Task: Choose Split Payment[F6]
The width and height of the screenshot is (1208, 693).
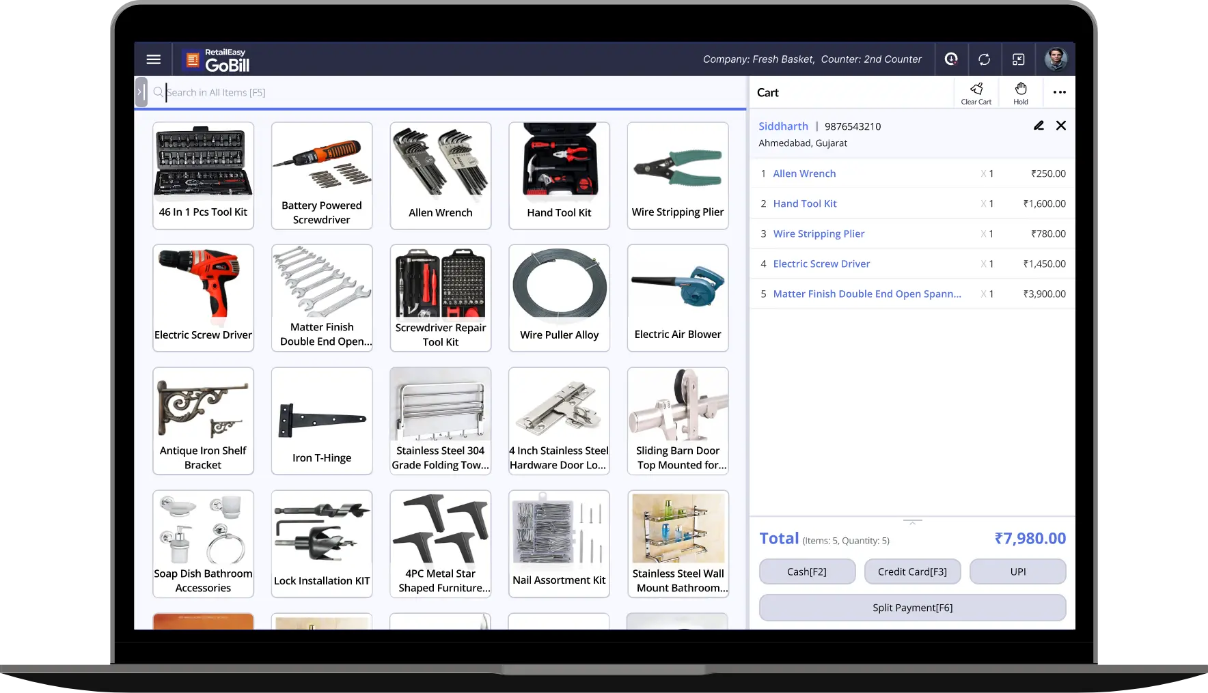Action: 912,607
